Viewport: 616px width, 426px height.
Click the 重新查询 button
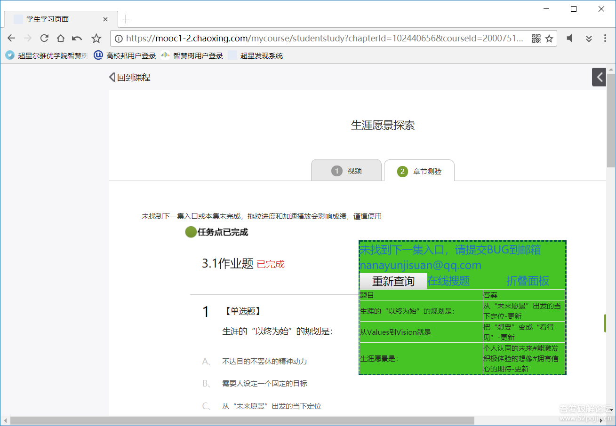tap(393, 281)
